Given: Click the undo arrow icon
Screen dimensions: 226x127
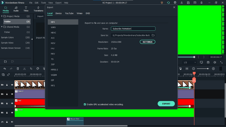Looking at the screenshot, I should coord(5,69).
